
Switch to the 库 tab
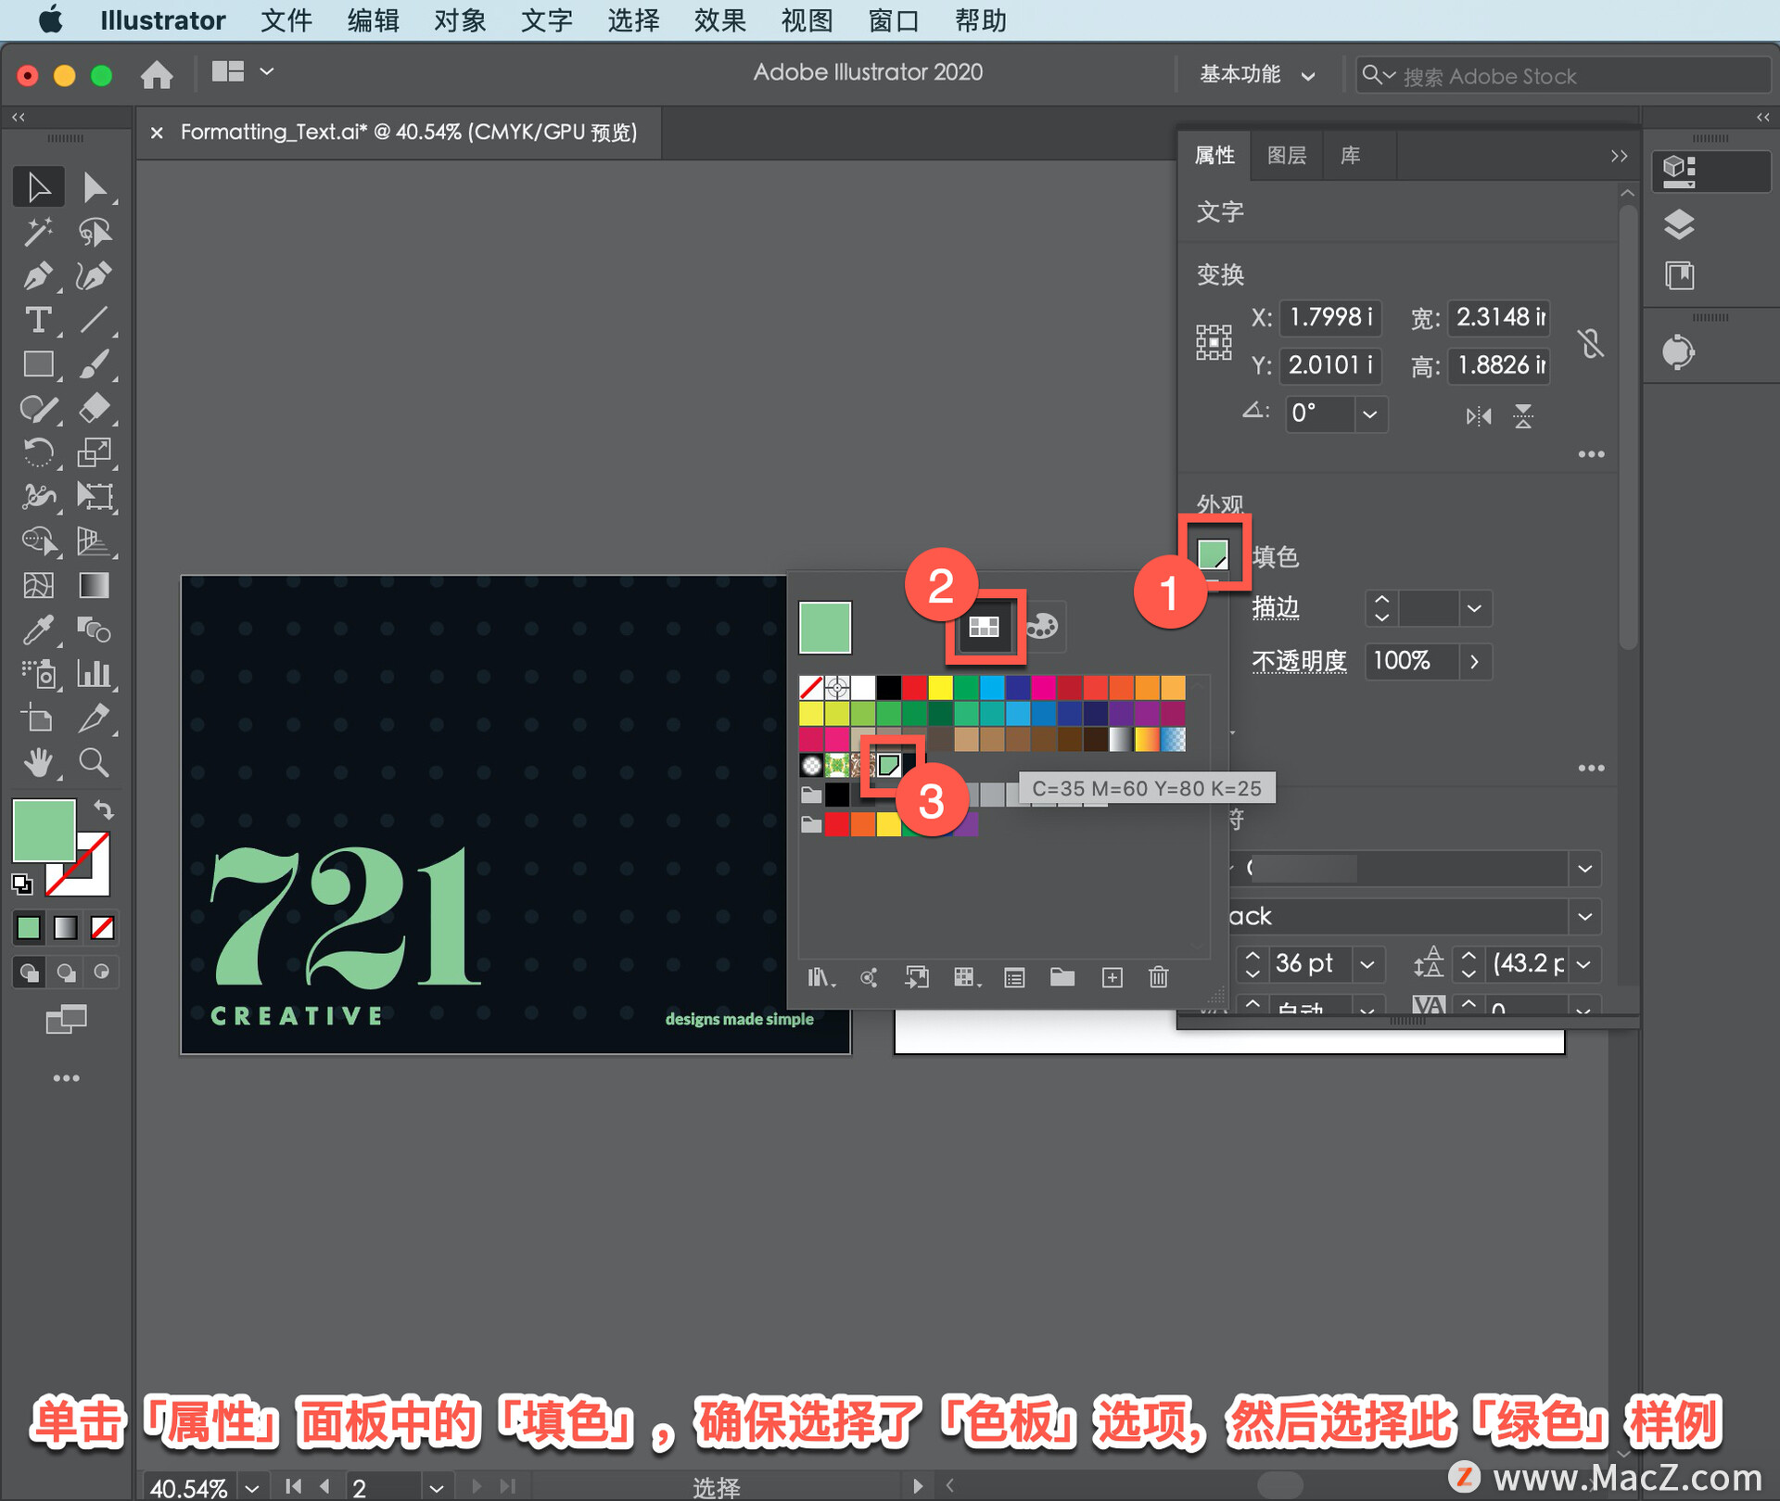click(1351, 155)
